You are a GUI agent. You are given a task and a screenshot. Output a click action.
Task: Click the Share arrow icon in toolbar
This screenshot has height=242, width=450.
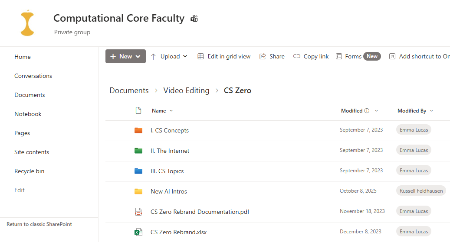[263, 56]
